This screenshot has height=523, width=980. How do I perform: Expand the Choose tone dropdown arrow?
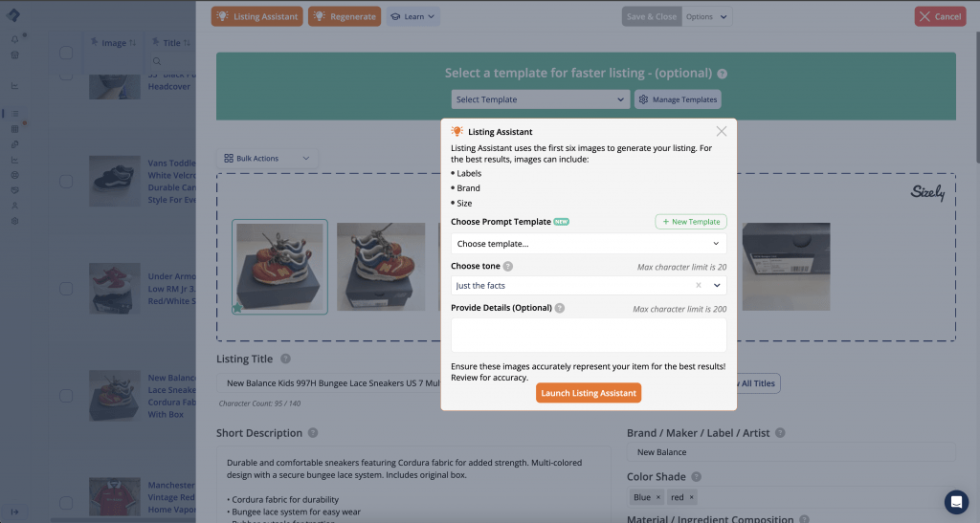coord(718,286)
